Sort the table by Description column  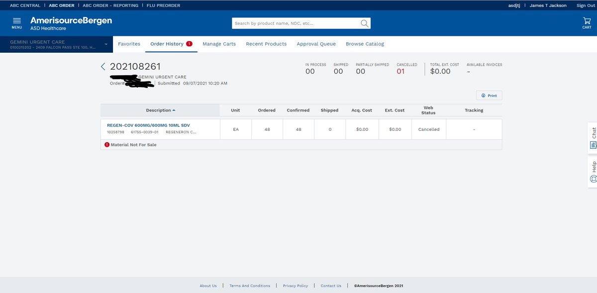(160, 110)
